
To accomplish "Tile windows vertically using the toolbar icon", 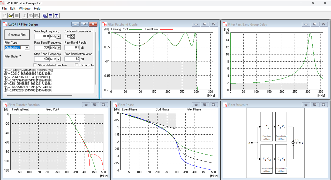I will (57, 15).
